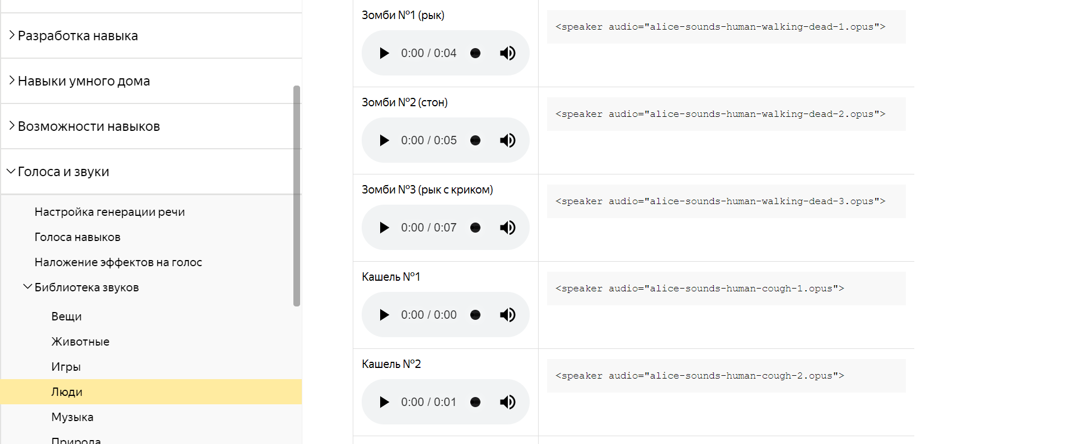Collapse the Библиотека звуков subtree
Image resolution: width=1075 pixels, height=444 pixels.
point(27,287)
